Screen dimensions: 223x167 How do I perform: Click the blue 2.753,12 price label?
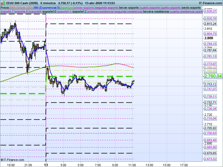click(210, 84)
